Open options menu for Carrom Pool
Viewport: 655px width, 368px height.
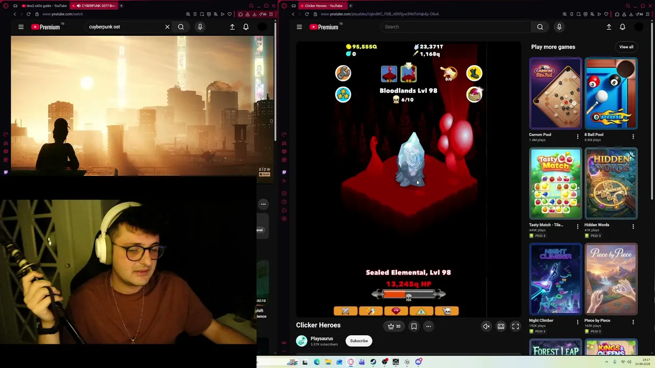click(578, 136)
